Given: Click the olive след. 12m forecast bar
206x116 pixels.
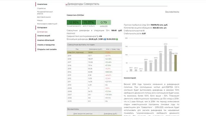Looking at the screenshot, I should click(x=175, y=63).
